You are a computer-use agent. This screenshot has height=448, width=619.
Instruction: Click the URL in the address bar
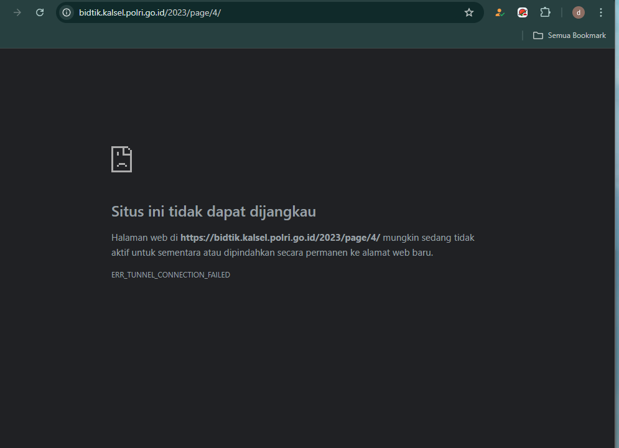pos(150,12)
